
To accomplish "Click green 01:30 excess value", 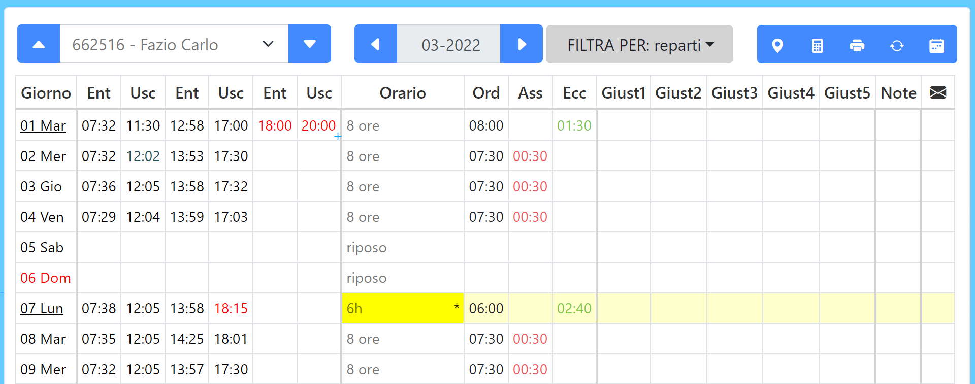I will [574, 125].
